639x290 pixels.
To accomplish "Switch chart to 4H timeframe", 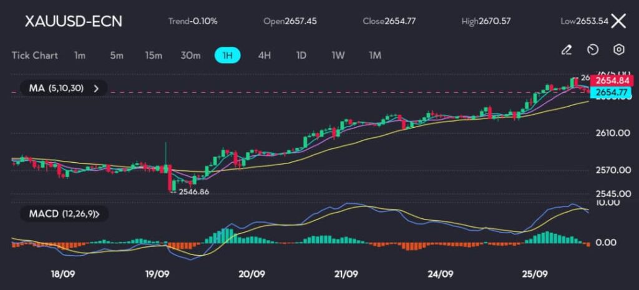I will 265,56.
